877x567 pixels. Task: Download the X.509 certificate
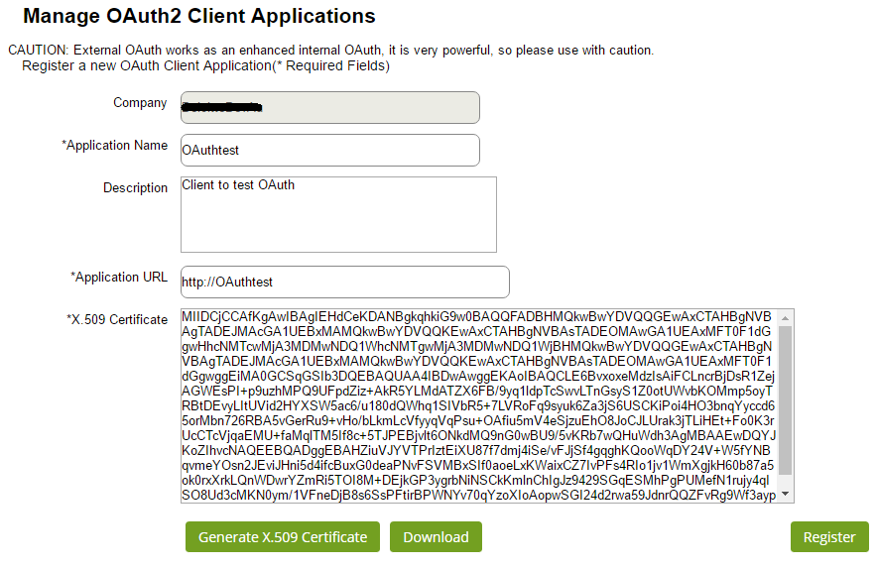pos(436,537)
